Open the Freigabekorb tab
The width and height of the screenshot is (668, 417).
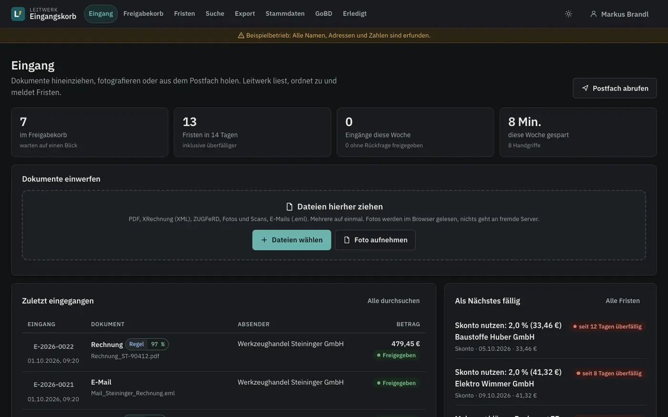(143, 14)
